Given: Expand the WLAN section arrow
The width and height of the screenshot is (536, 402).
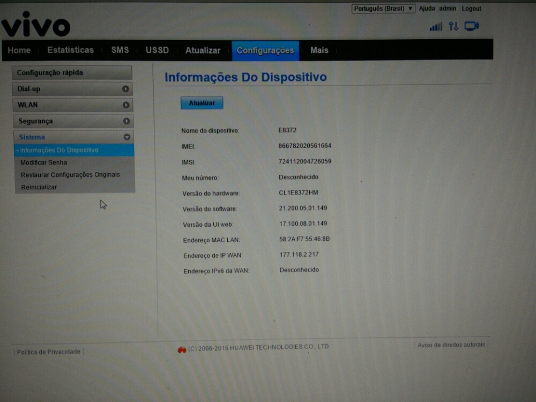Looking at the screenshot, I should tap(126, 105).
